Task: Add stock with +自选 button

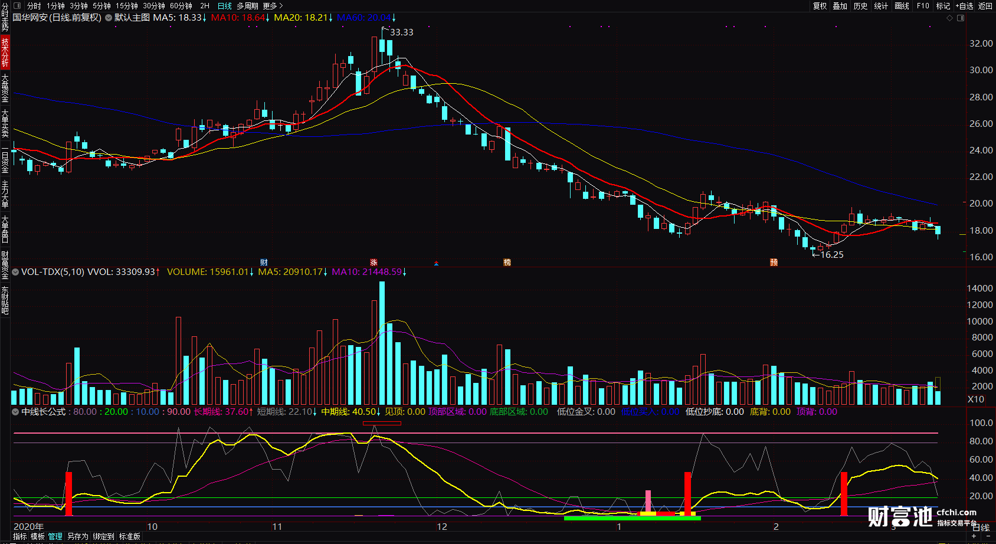Action: tap(964, 6)
